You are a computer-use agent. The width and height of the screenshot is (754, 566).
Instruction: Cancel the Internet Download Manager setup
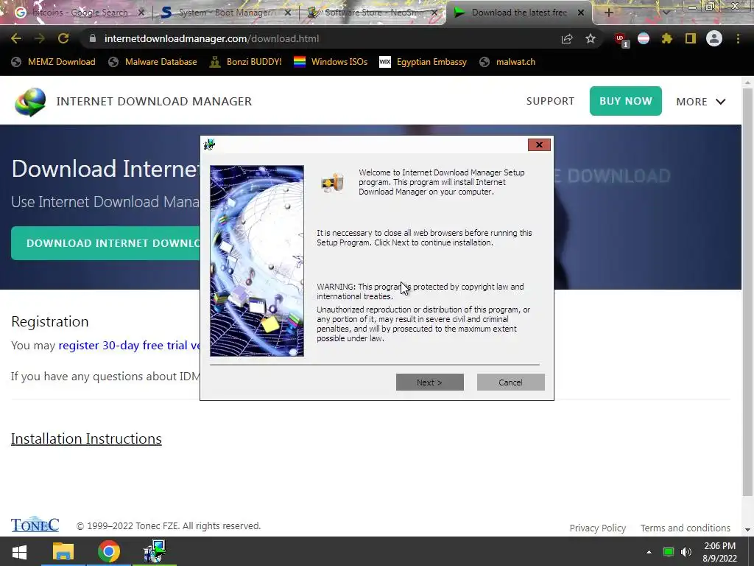pos(510,382)
